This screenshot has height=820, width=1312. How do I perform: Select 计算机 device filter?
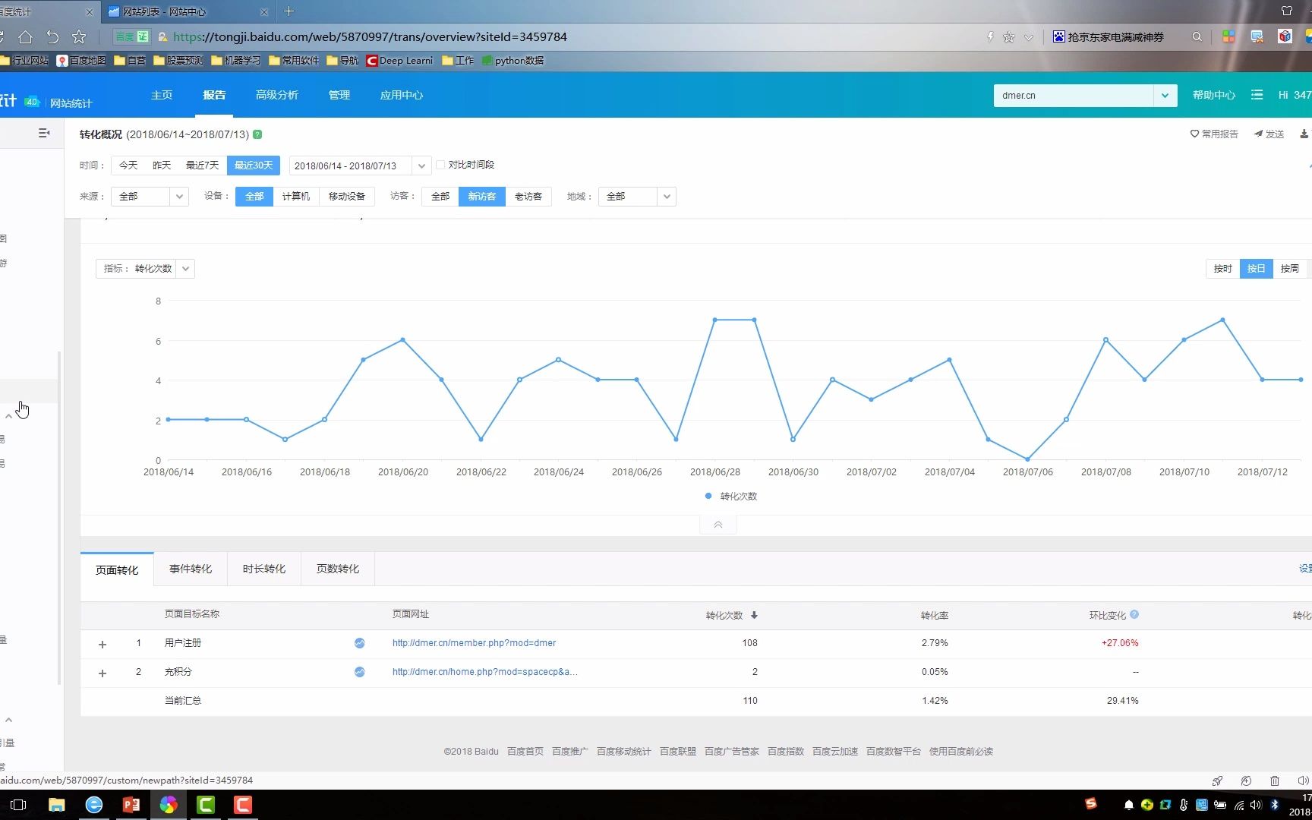296,196
